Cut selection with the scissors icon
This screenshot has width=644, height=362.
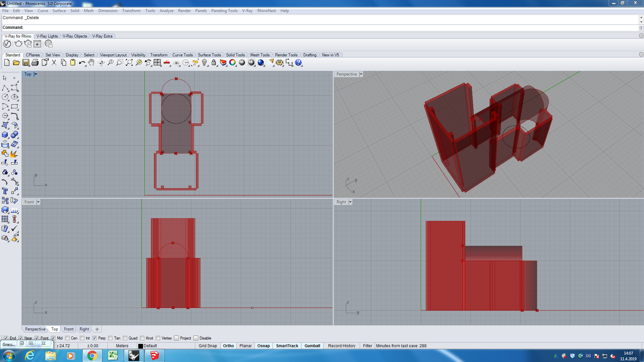(x=54, y=63)
